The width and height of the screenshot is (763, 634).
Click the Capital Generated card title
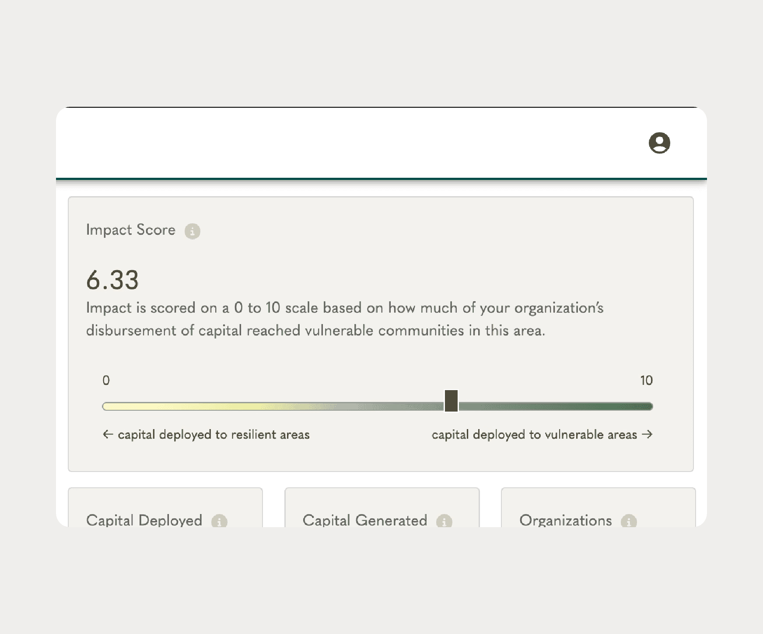tap(365, 520)
